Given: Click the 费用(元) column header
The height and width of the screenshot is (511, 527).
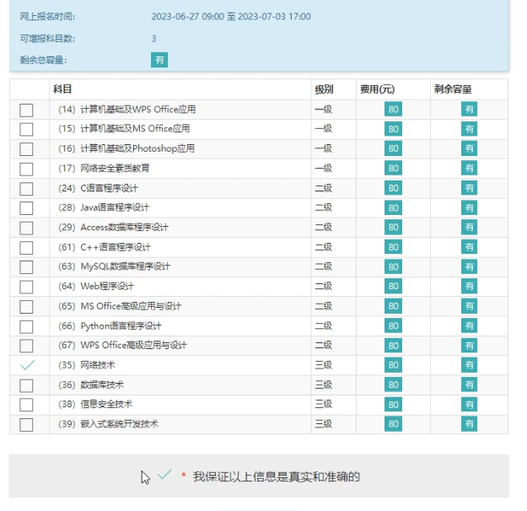Looking at the screenshot, I should tap(377, 89).
